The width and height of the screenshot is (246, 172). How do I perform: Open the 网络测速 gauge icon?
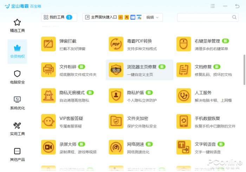pos(116,147)
